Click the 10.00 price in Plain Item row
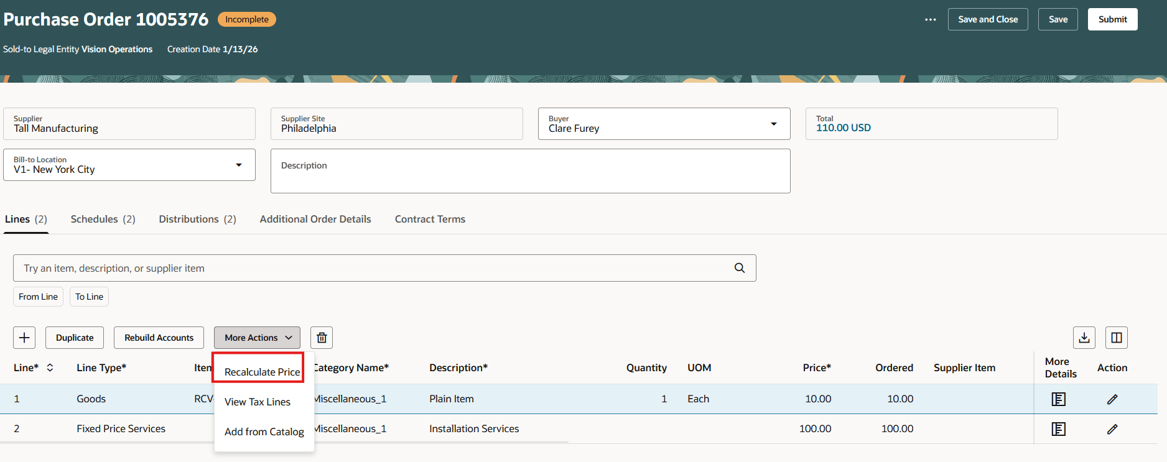 (818, 399)
